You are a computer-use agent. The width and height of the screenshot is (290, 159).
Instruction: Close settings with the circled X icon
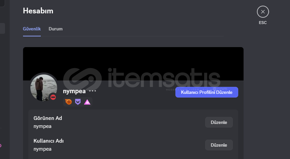click(x=263, y=12)
